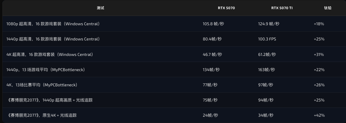Click the 24帧/秒 cell
The image size is (346, 123).
[210, 115]
